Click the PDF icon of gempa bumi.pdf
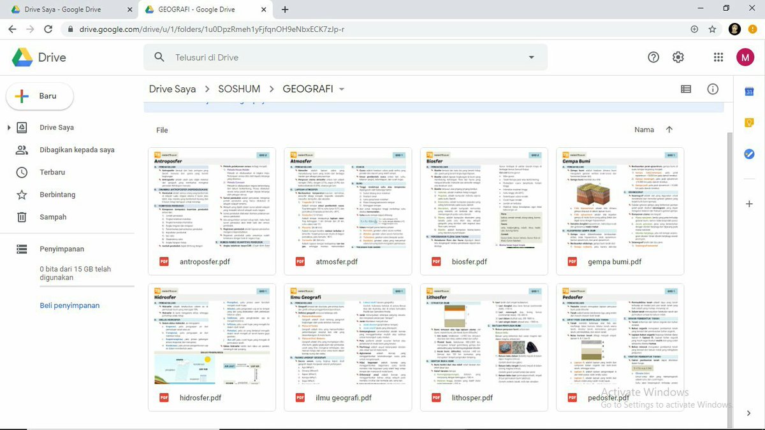765x430 pixels. pos(572,262)
